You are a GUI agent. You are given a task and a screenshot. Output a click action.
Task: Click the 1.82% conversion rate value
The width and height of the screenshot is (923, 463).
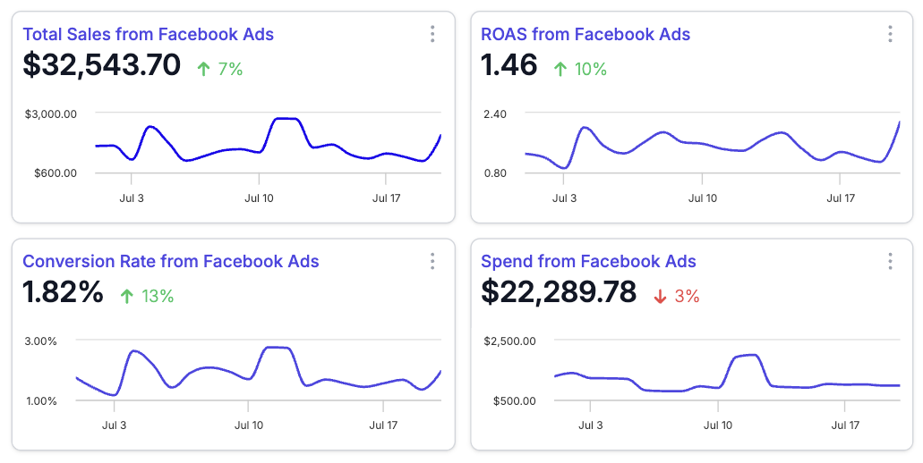(64, 292)
